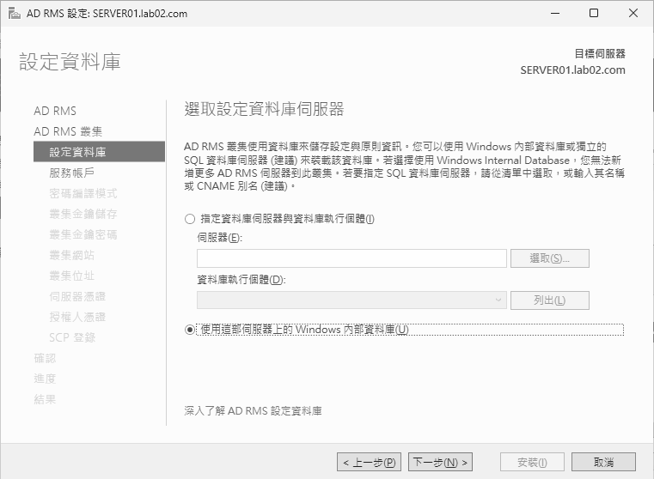Click the 伺服器 text input field
The image size is (654, 479).
coord(351,258)
